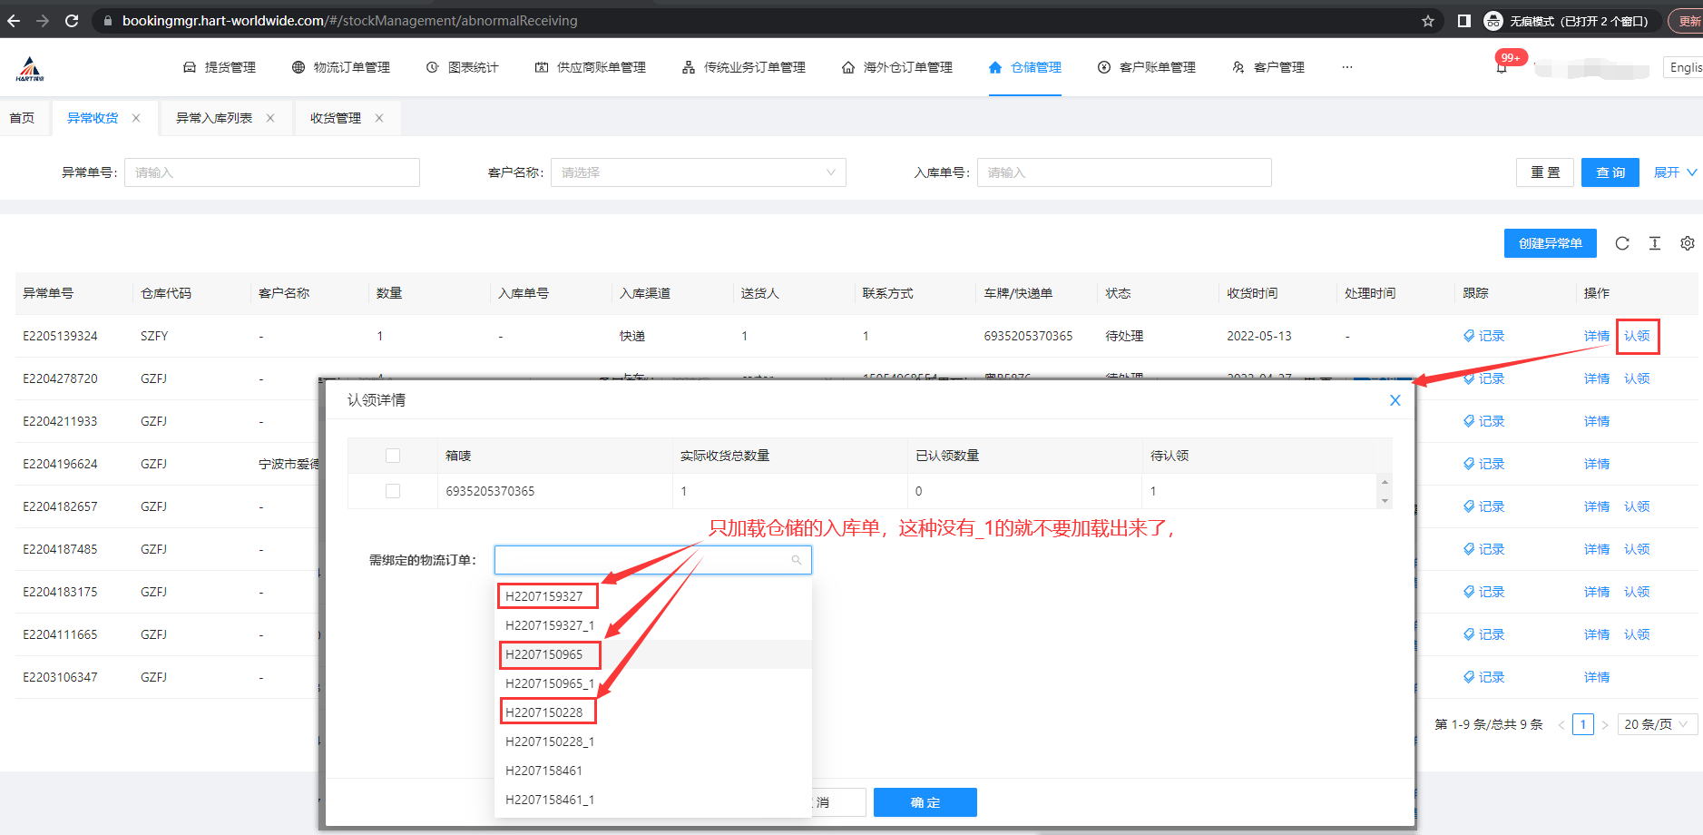Viewport: 1703px width, 835px height.
Task: Click the more menu ellipsis in the top navigation
Action: (x=1347, y=67)
